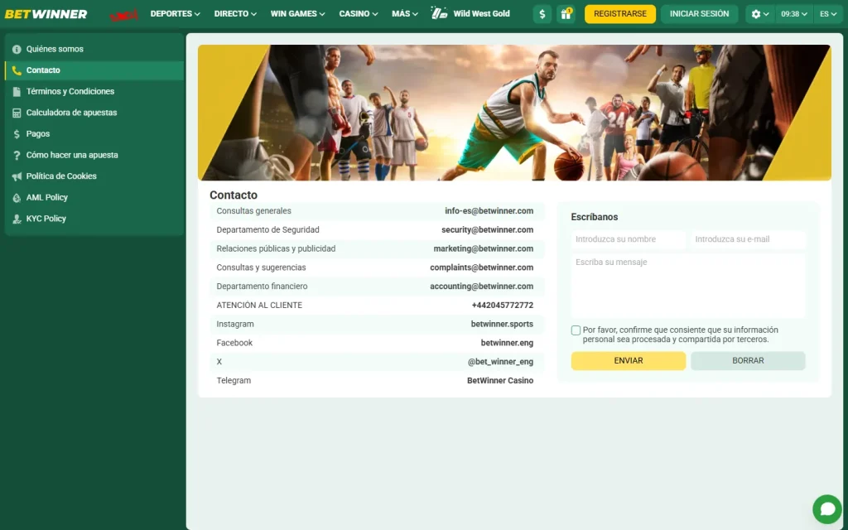Click the complaints@betwinner.com email
The height and width of the screenshot is (530, 848).
coord(482,267)
